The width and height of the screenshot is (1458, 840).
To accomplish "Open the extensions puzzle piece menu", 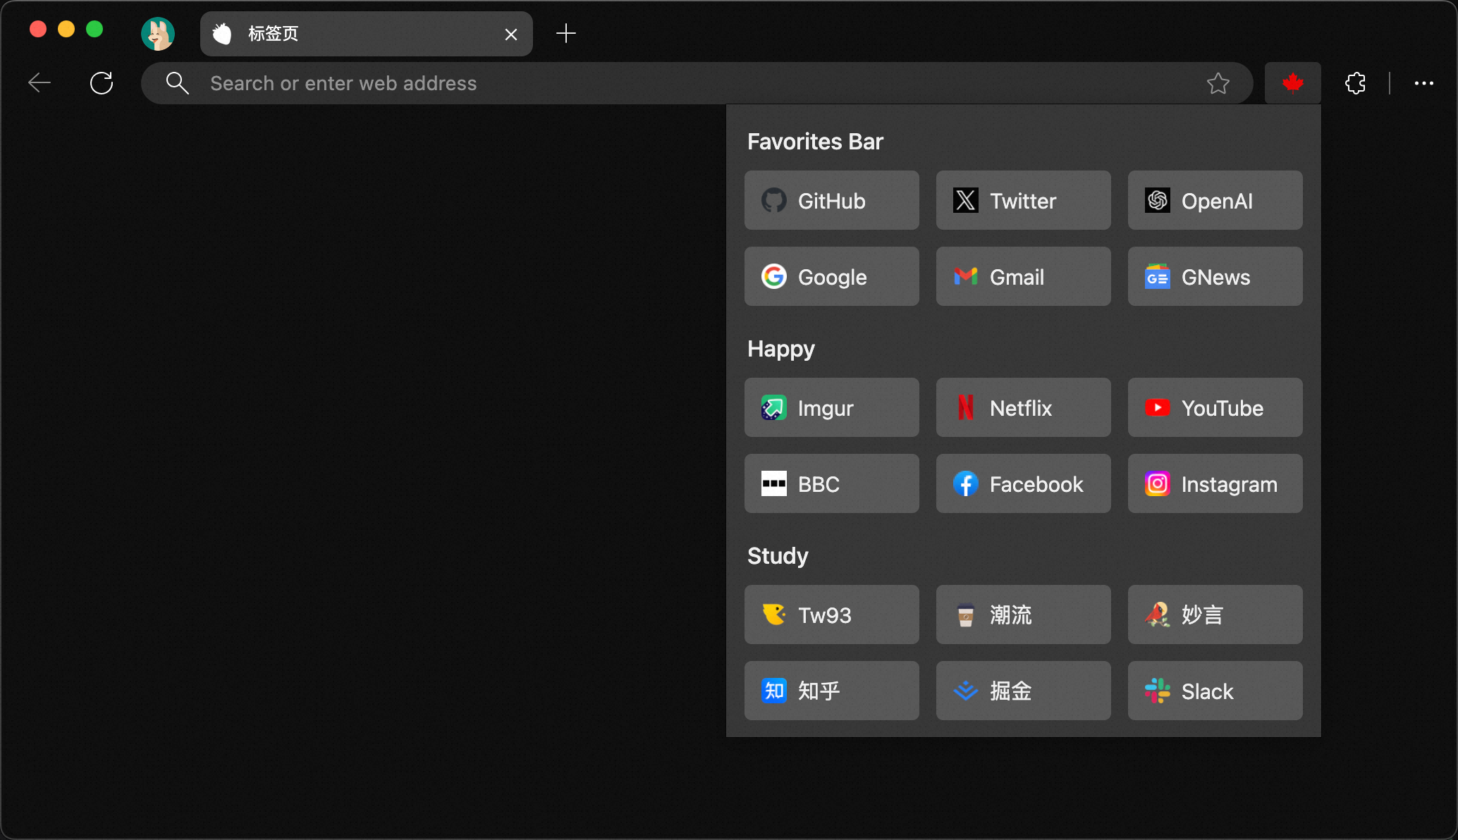I will click(x=1355, y=83).
